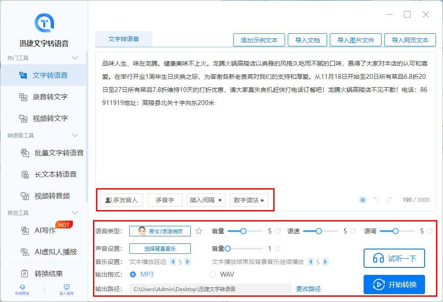Click 导入文档 button
The height and width of the screenshot is (302, 443).
coord(307,40)
